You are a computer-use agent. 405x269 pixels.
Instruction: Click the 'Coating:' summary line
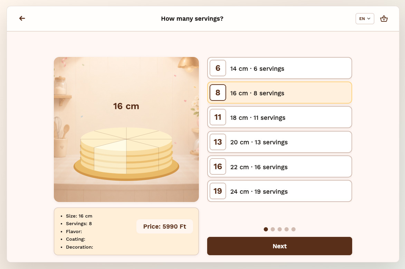75,239
